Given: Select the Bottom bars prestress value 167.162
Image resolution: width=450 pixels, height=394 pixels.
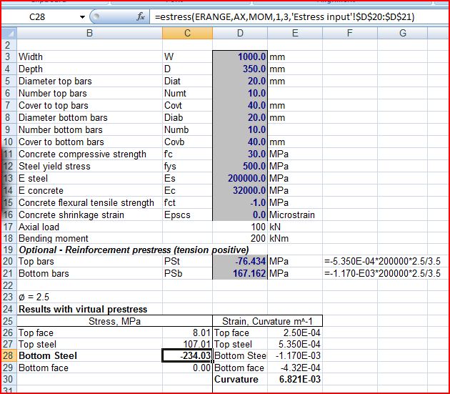Looking at the screenshot, I should coord(240,274).
